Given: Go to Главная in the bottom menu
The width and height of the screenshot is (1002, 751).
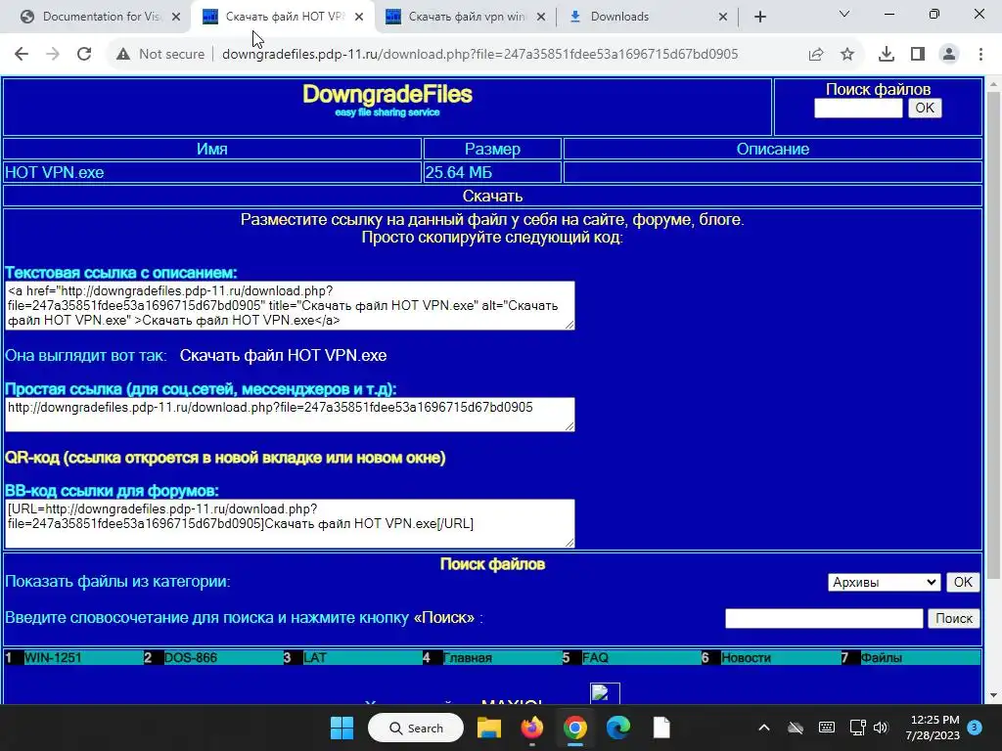Looking at the screenshot, I should tap(467, 658).
